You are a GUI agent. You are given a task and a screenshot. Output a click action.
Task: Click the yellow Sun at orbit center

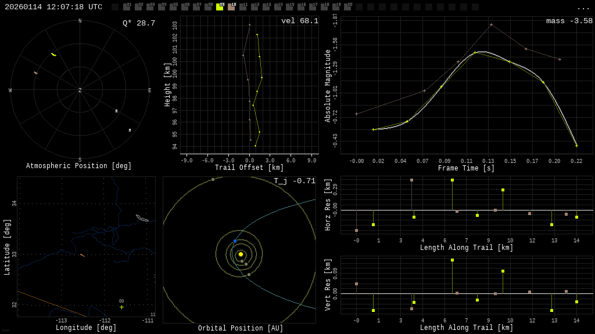point(241,254)
